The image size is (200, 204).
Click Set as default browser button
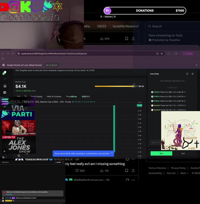(x=52, y=65)
